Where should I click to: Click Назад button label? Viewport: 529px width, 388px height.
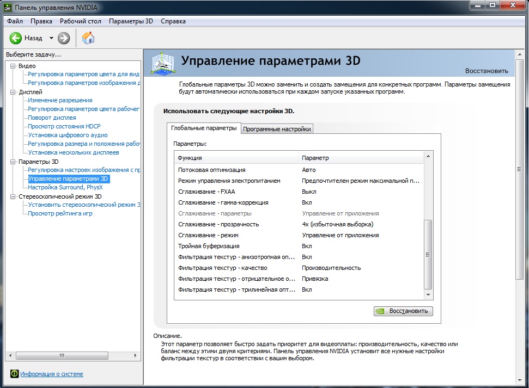33,38
